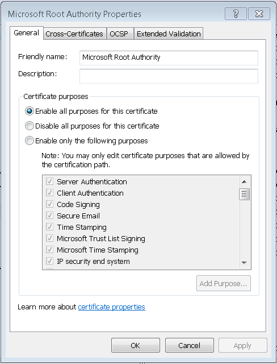The width and height of the screenshot is (277, 364).
Task: Click the purposes list scroll down arrow
Action: (x=244, y=263)
